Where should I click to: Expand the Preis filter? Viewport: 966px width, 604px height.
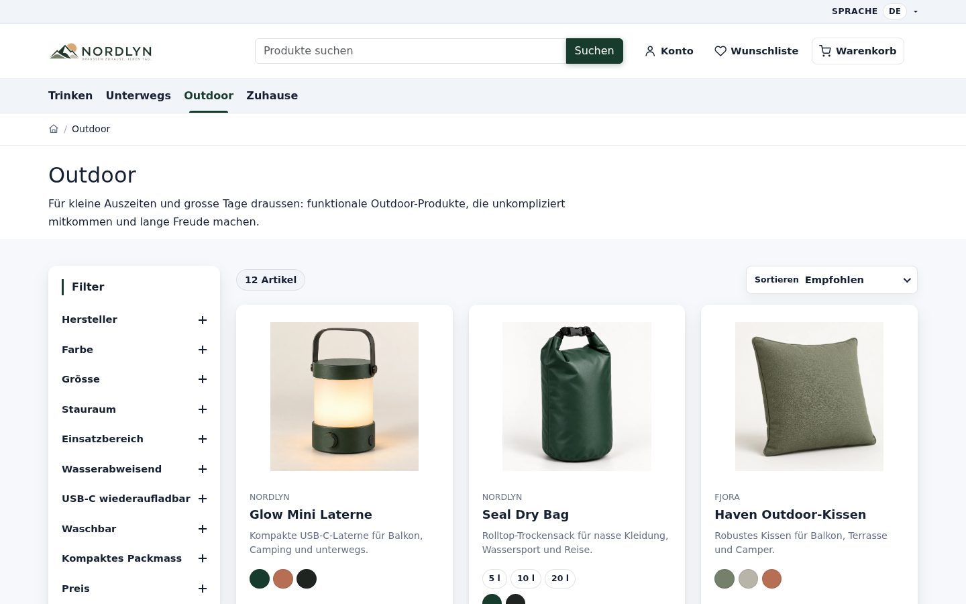coord(134,589)
